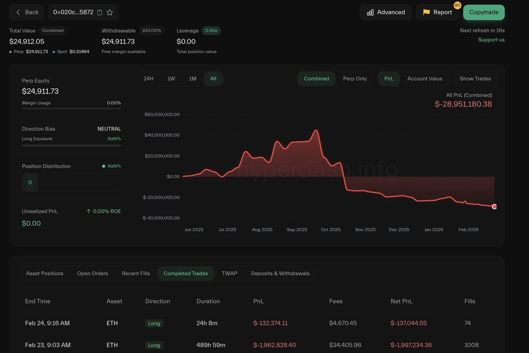Click the Back arrow button
The image size is (529, 353).
click(26, 12)
